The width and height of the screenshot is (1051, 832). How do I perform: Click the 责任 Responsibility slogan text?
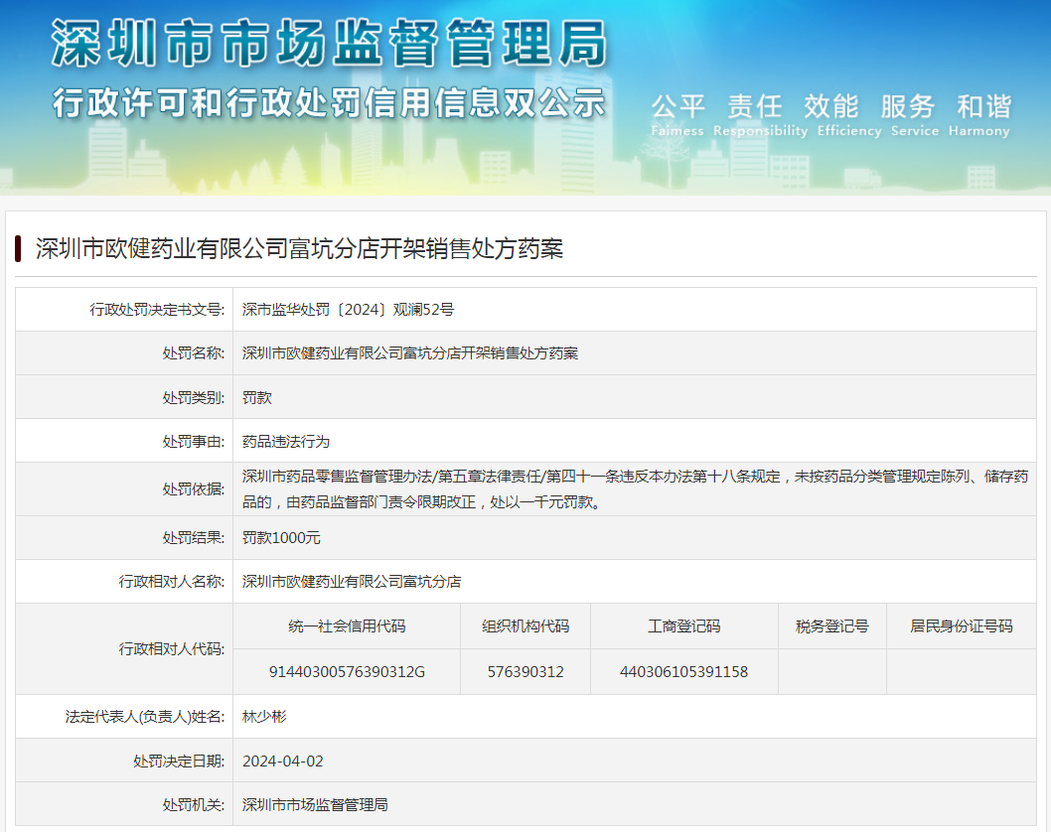pos(761,114)
